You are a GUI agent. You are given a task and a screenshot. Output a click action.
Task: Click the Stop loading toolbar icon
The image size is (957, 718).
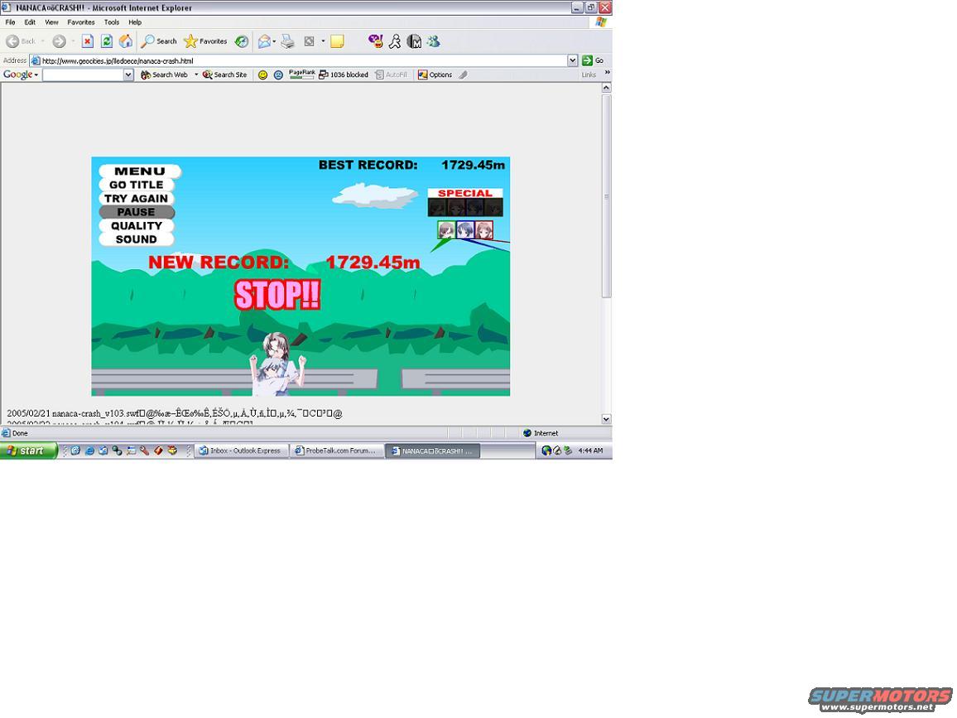(x=87, y=41)
